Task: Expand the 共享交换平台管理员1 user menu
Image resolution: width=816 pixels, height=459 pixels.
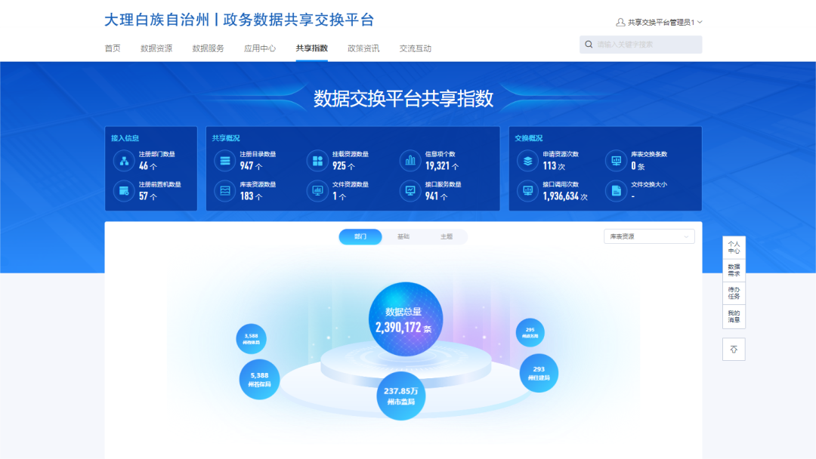Action: [x=660, y=23]
